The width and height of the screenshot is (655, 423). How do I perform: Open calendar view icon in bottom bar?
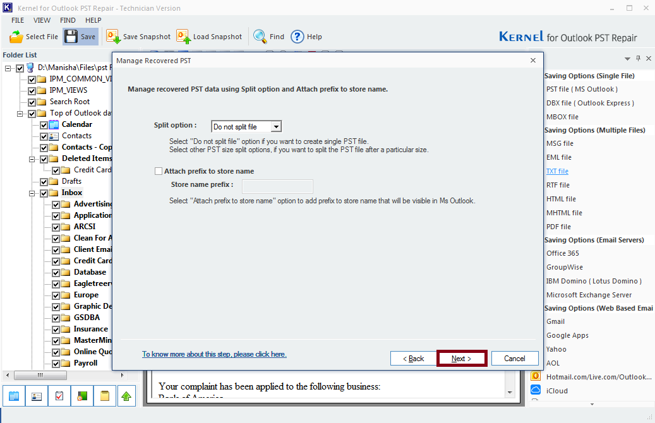tap(14, 396)
